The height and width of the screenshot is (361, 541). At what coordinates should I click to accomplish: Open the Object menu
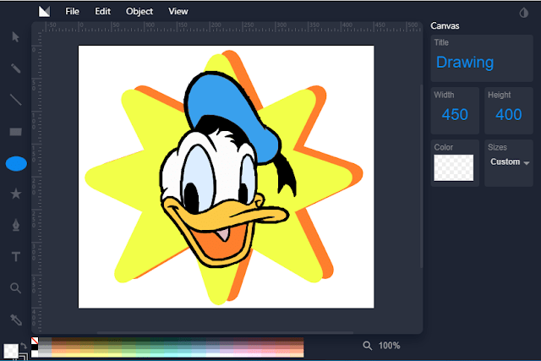tap(139, 11)
